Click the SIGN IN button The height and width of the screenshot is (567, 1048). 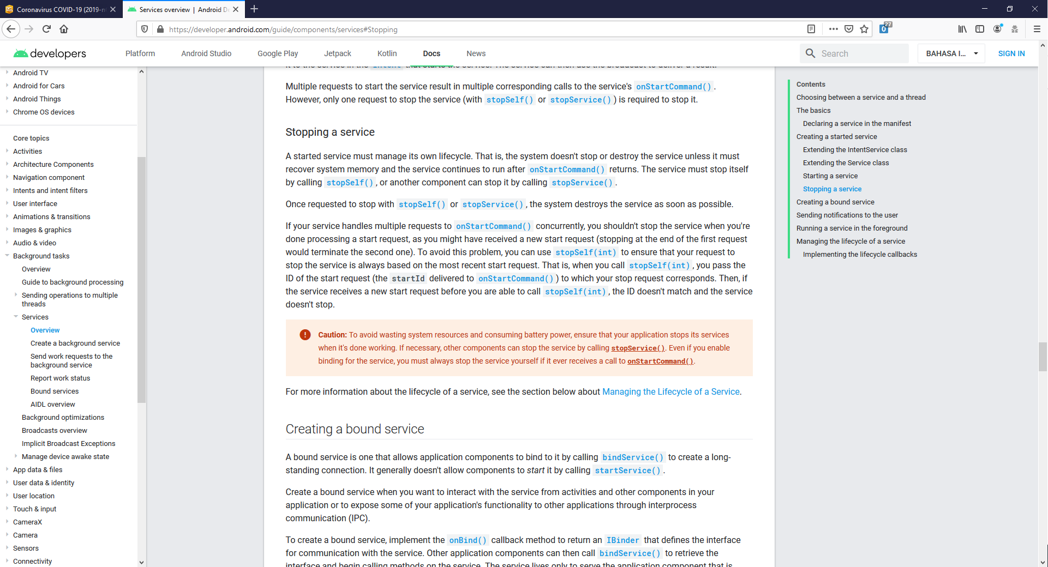coord(1011,53)
